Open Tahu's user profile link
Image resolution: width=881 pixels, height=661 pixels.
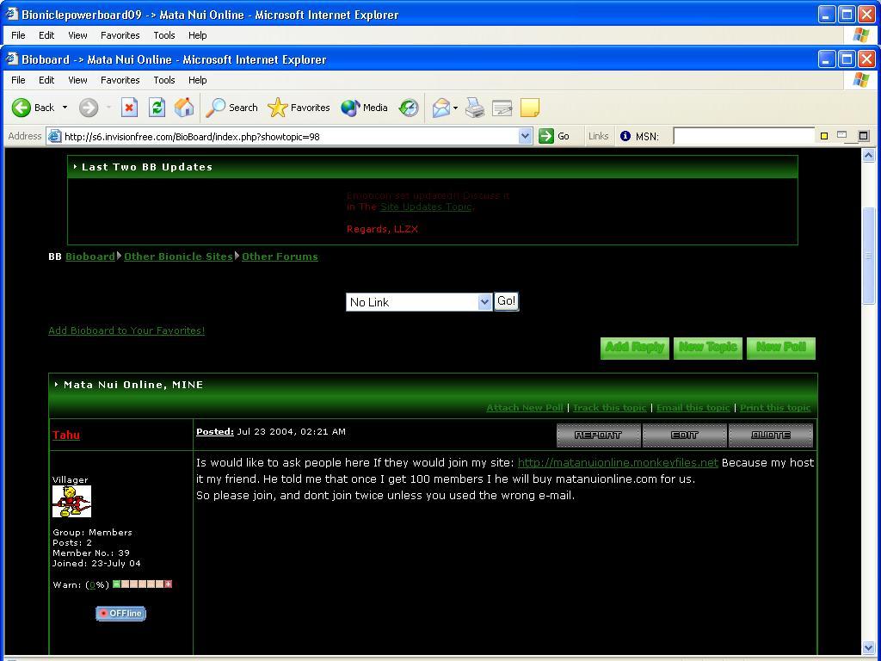(66, 435)
